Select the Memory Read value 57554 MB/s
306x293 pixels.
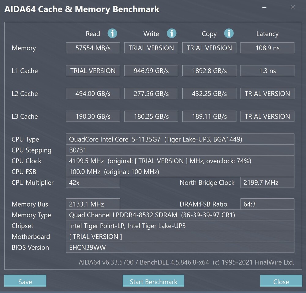pos(93,48)
